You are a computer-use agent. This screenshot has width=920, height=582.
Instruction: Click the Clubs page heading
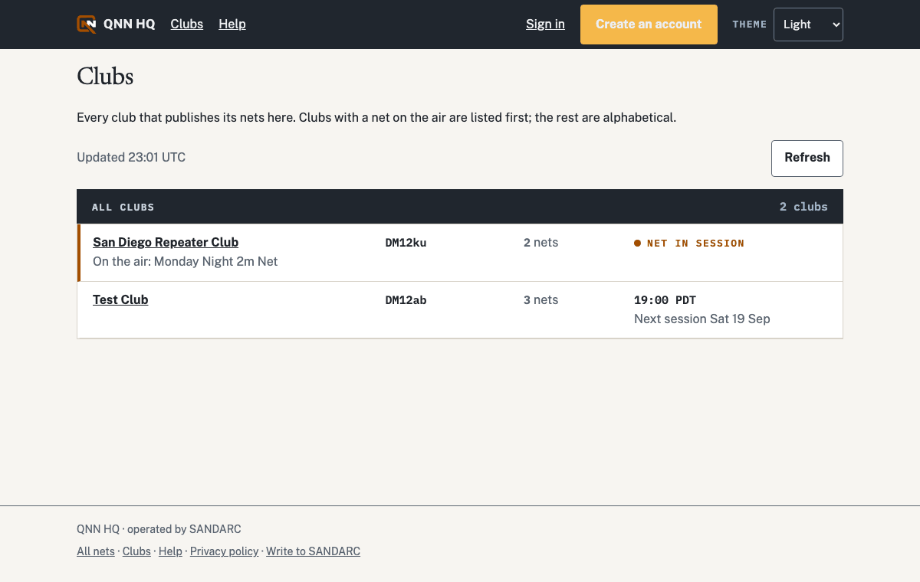(105, 77)
